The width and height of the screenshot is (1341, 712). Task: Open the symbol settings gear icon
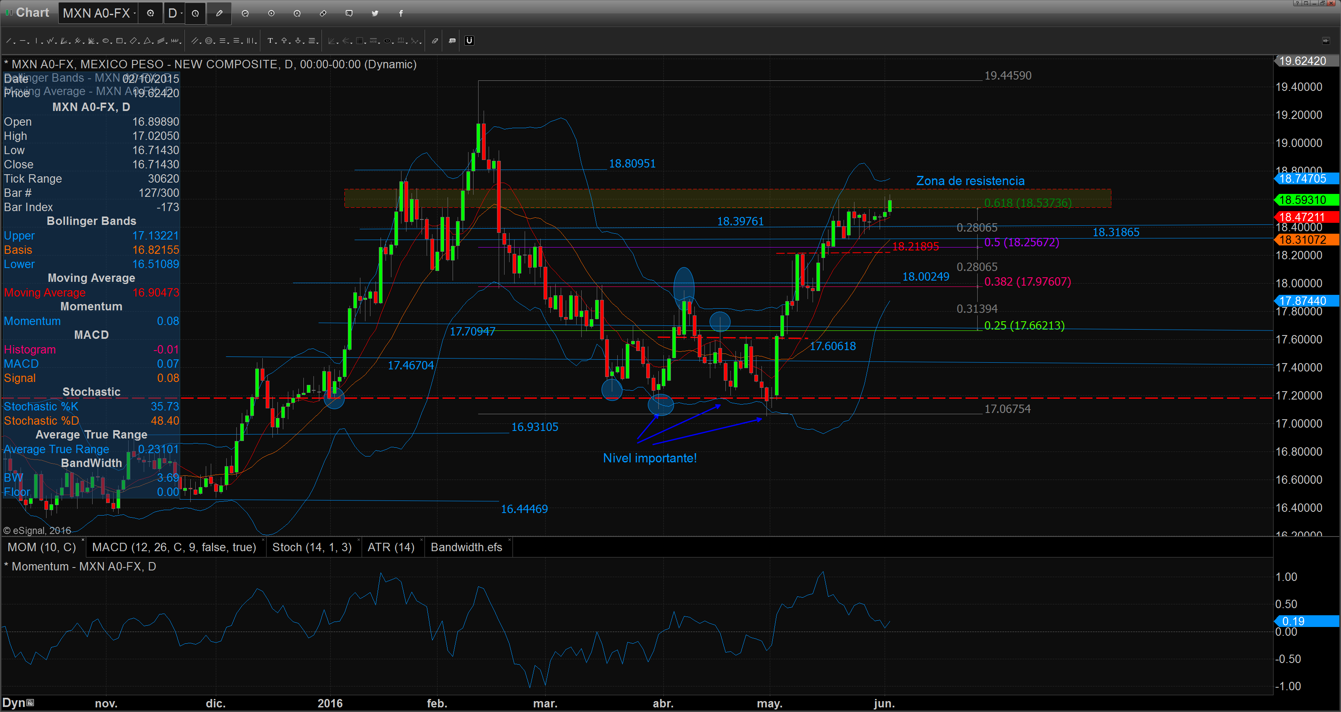pyautogui.click(x=150, y=13)
